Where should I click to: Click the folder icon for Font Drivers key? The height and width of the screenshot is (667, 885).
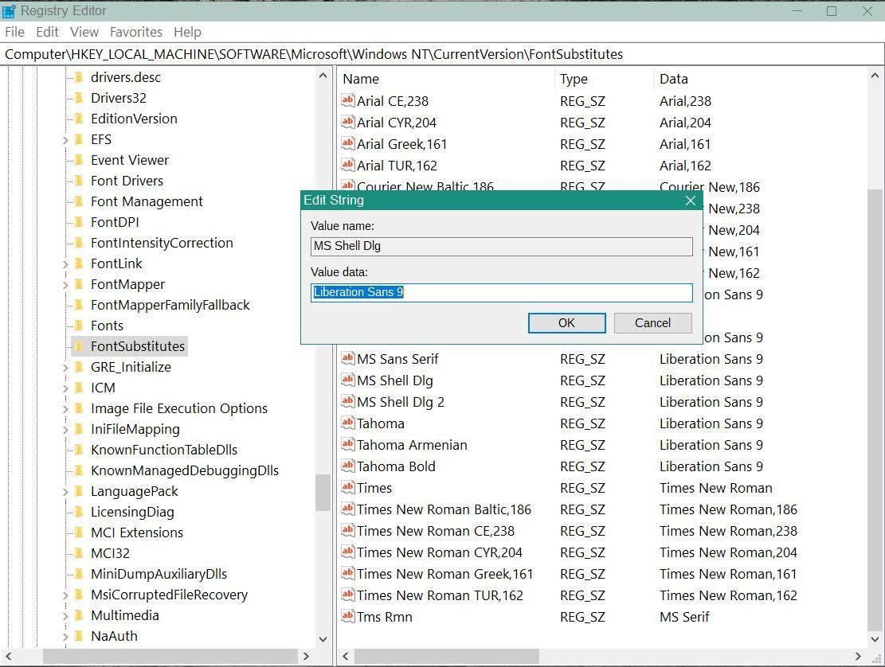click(x=79, y=181)
